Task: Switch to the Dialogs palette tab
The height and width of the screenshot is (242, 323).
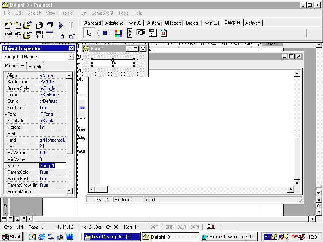Action: point(193,23)
